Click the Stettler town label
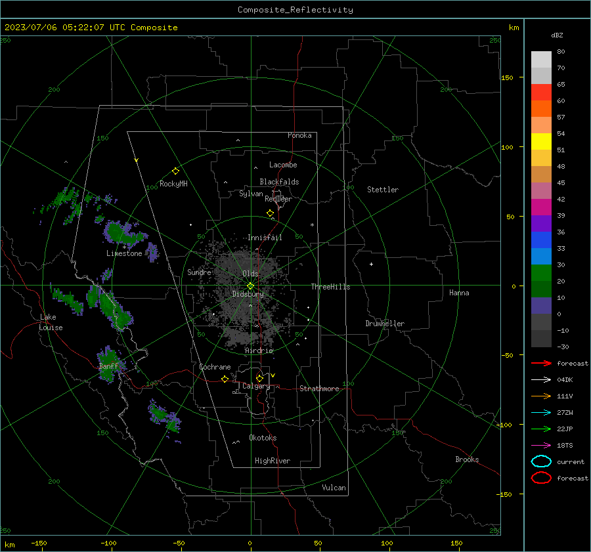This screenshot has height=552, width=591. 383,190
